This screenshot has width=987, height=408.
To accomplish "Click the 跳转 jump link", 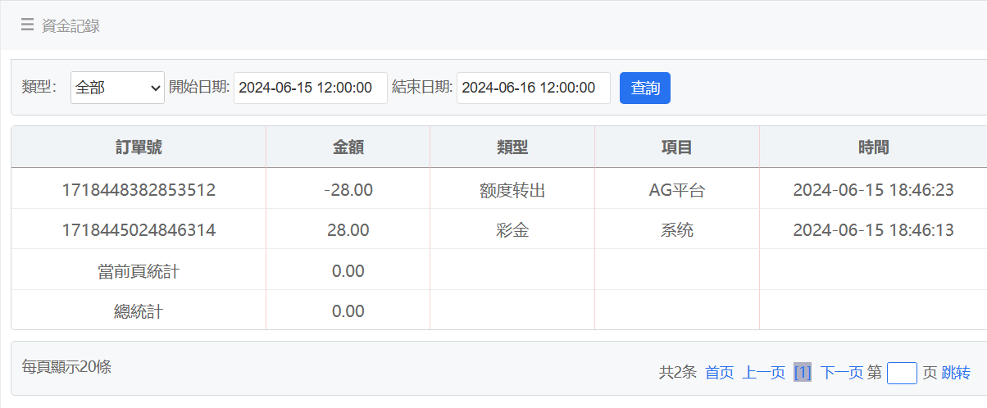I will click(956, 373).
